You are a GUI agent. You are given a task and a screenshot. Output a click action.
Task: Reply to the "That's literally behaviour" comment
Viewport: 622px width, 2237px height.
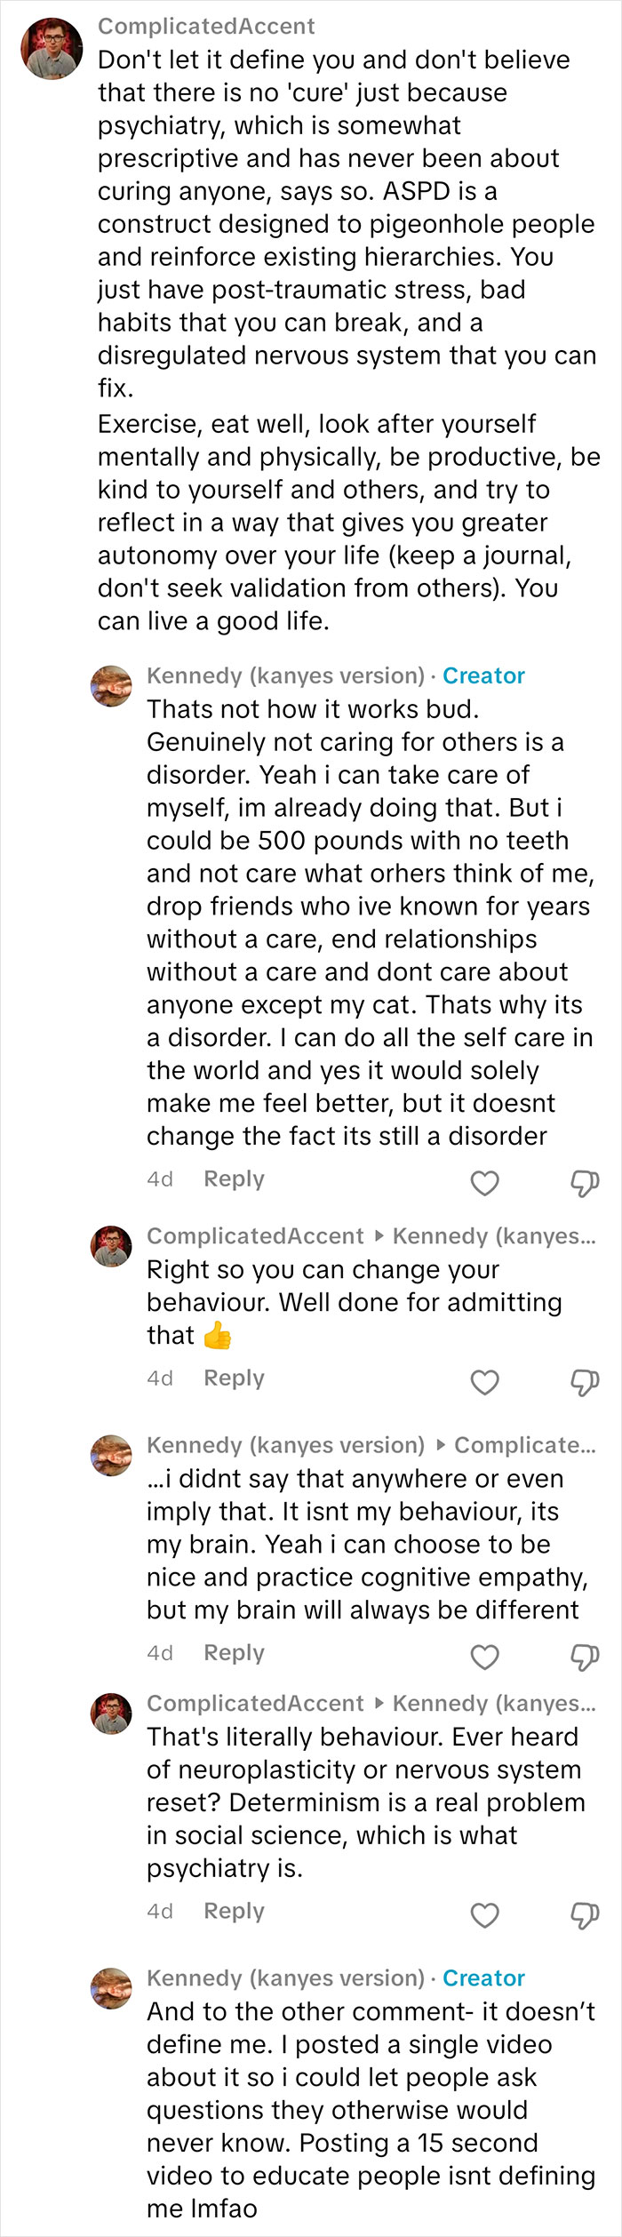[234, 1912]
